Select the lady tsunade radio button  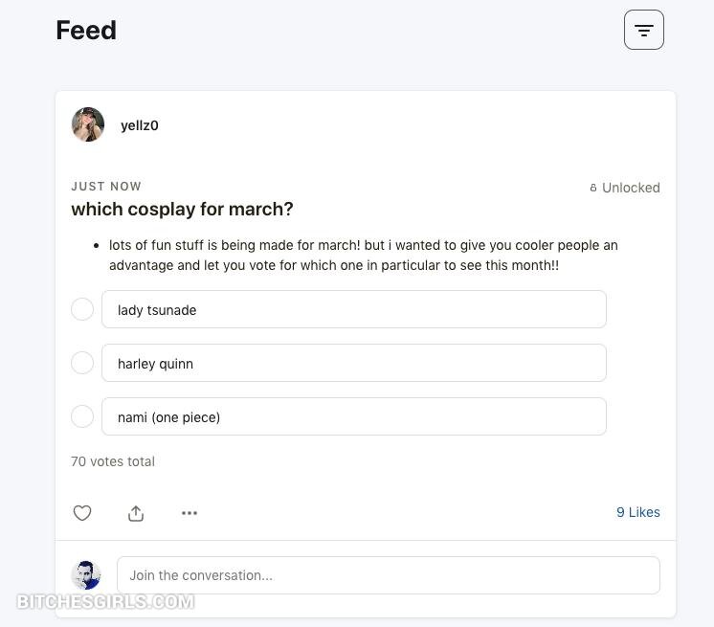pyautogui.click(x=82, y=309)
